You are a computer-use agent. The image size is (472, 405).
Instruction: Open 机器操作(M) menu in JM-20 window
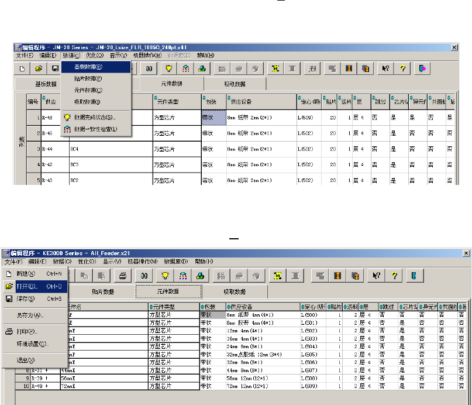(x=147, y=56)
